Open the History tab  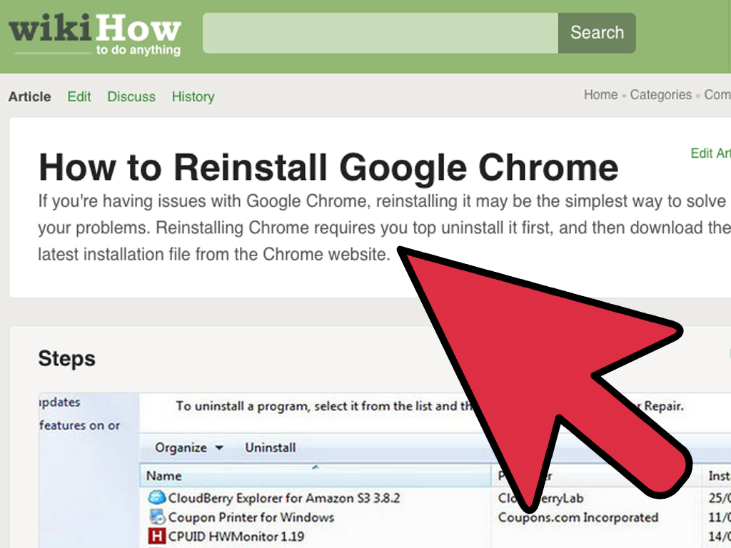(x=193, y=97)
